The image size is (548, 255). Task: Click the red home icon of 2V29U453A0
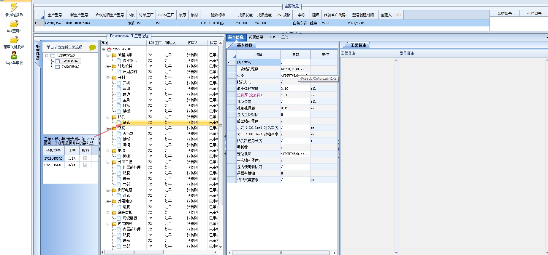click(109, 49)
